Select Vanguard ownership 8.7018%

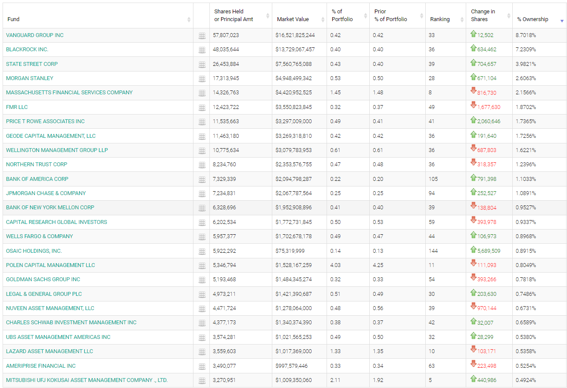[526, 35]
